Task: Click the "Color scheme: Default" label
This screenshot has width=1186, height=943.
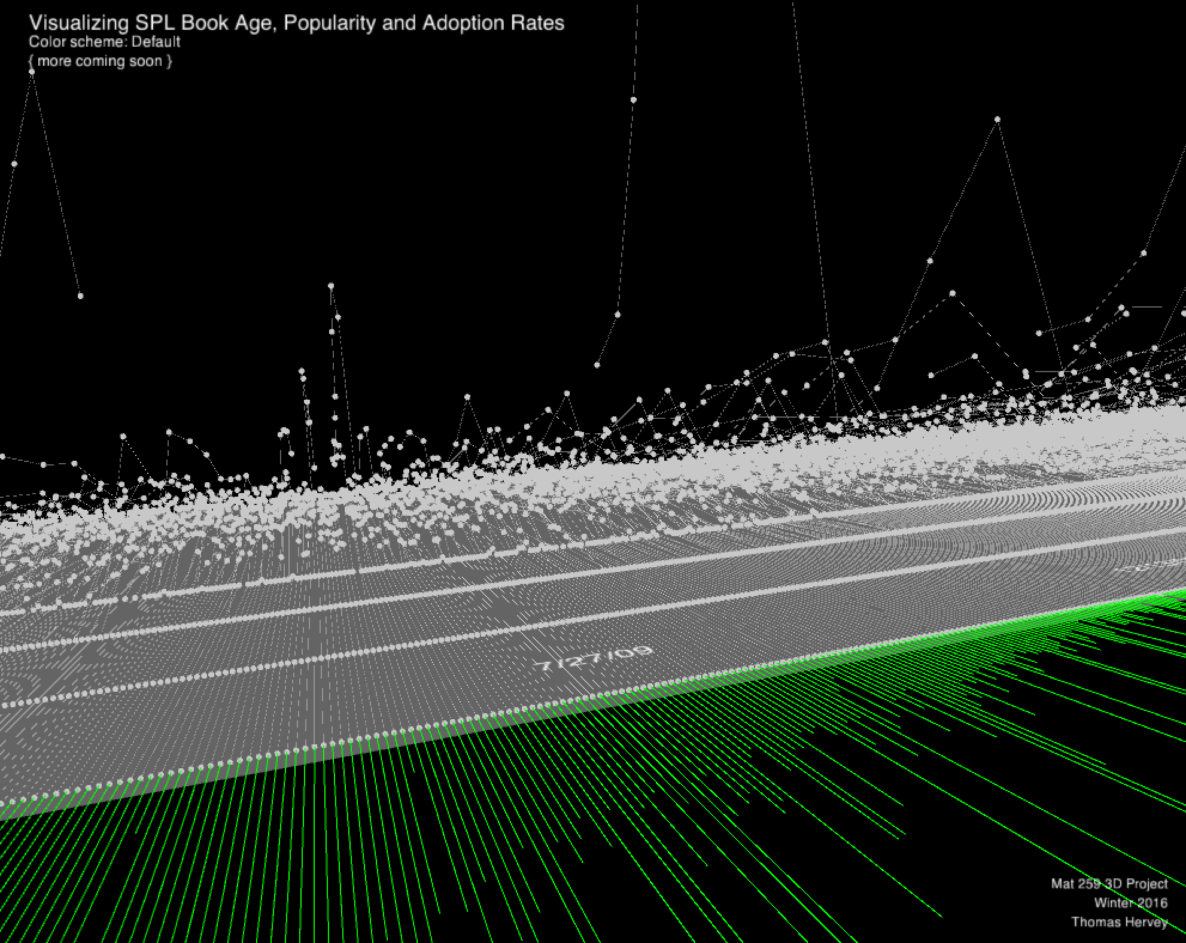Action: point(104,42)
